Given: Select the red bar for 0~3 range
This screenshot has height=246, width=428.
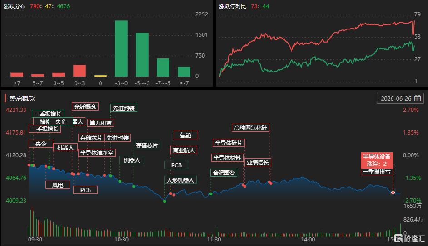Looking at the screenshot, I should 80,71.
